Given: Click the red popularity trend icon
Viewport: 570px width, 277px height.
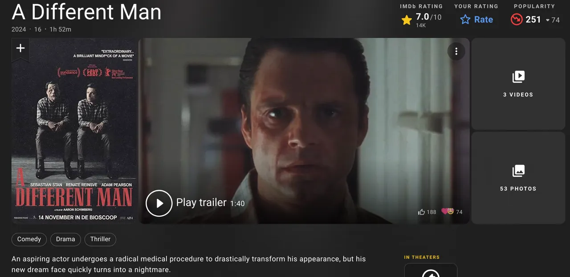Looking at the screenshot, I should (517, 20).
